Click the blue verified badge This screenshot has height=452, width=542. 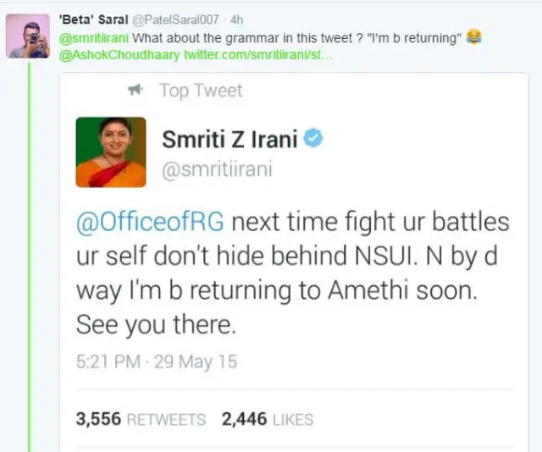point(312,139)
